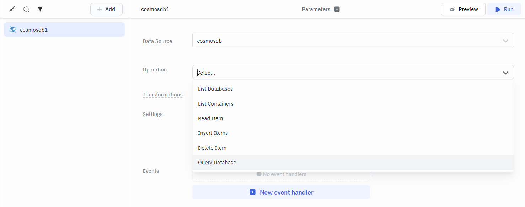Viewport: 525px width, 207px height.
Task: Choose Insert Items operation
Action: tap(213, 133)
